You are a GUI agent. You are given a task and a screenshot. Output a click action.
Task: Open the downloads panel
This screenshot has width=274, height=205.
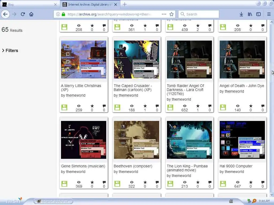(x=241, y=14)
